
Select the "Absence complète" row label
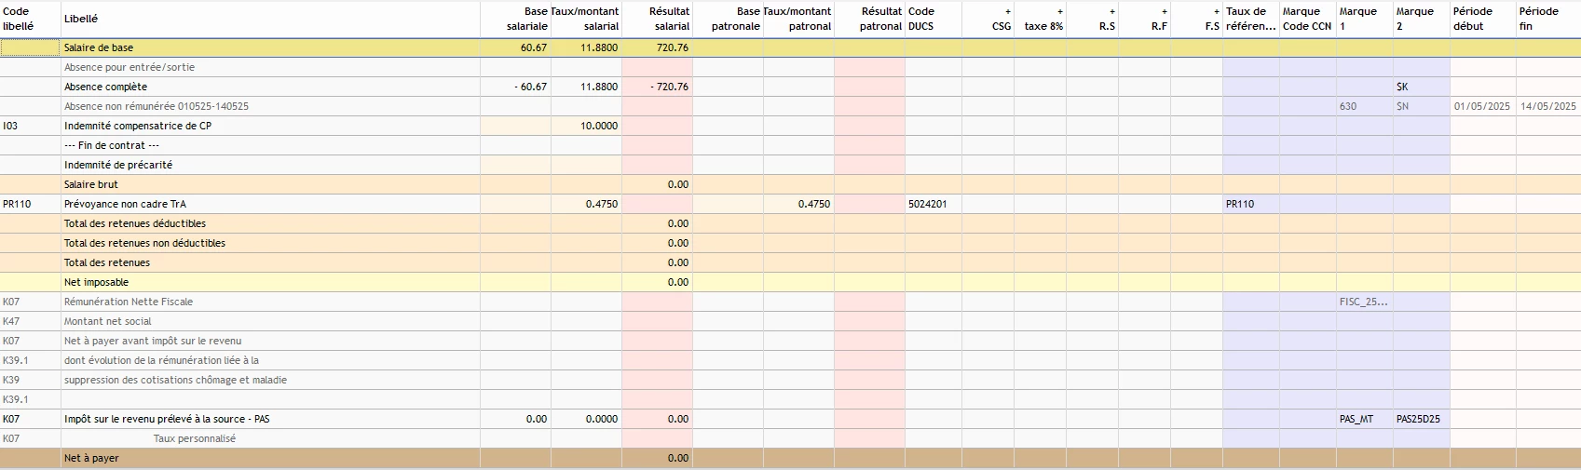[x=105, y=87]
